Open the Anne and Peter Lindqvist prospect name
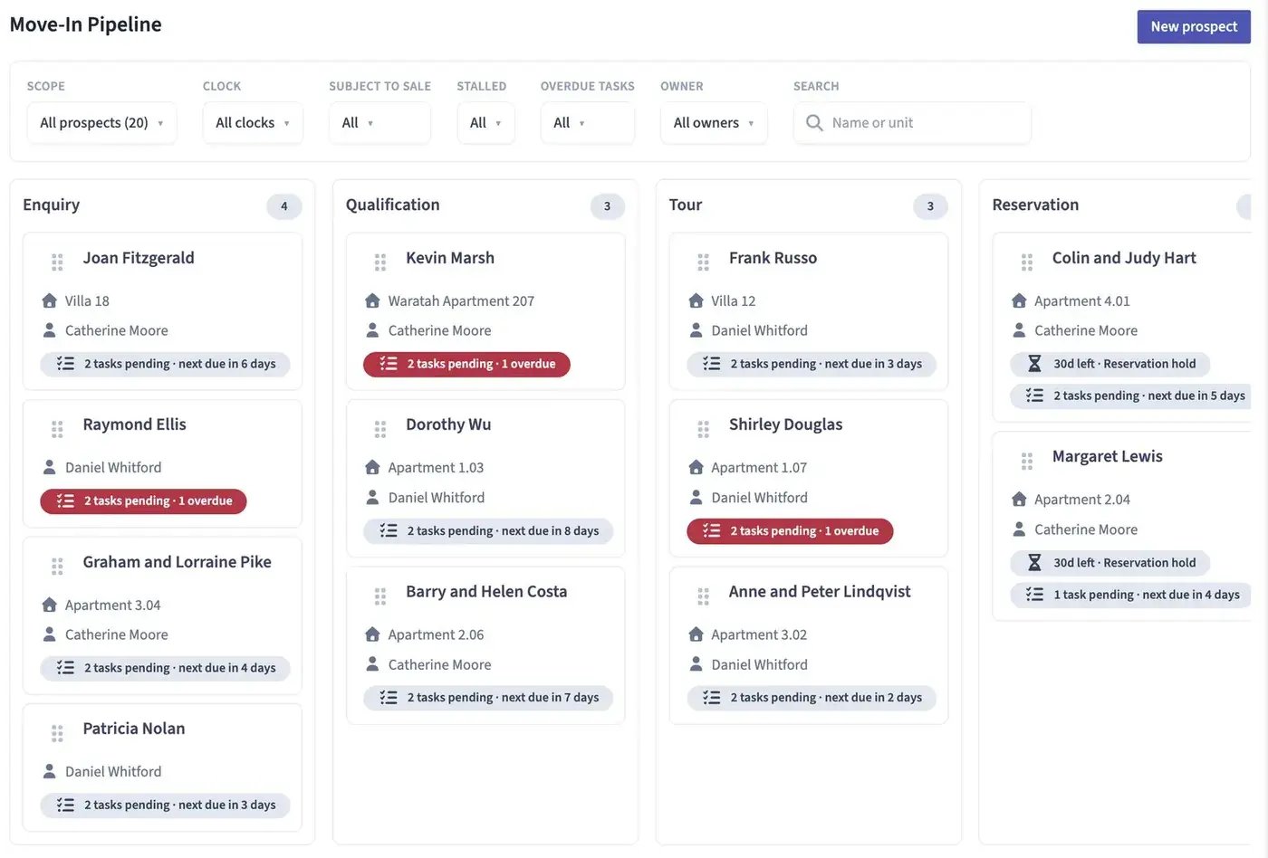Image resolution: width=1268 pixels, height=858 pixels. (x=820, y=592)
